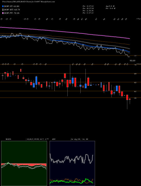The height and width of the screenshot is (186, 141).
Task: Click the DOW PT: 72.16 label
Action: pyautogui.click(x=12, y=13)
